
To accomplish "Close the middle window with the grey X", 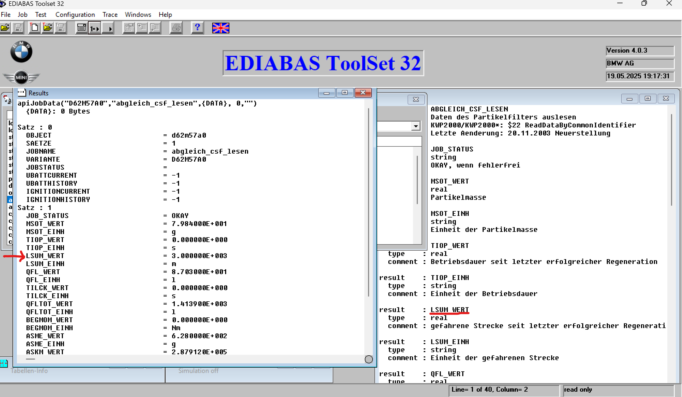I will tap(416, 99).
